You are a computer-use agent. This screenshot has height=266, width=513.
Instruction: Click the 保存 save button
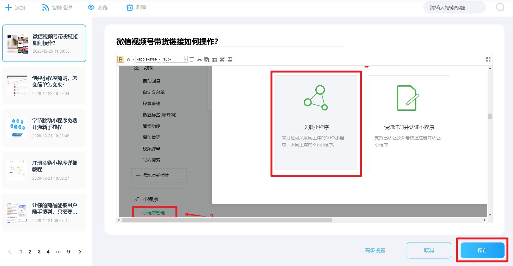pos(482,250)
